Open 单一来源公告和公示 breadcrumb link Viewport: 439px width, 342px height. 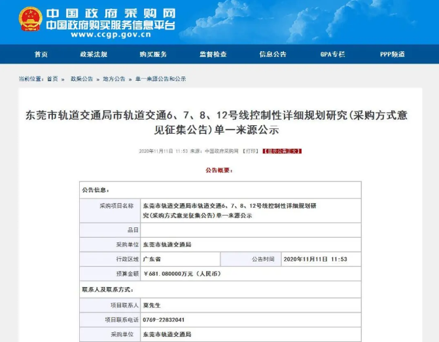pyautogui.click(x=160, y=79)
